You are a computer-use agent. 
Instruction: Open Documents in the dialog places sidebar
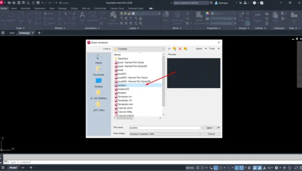[99, 70]
